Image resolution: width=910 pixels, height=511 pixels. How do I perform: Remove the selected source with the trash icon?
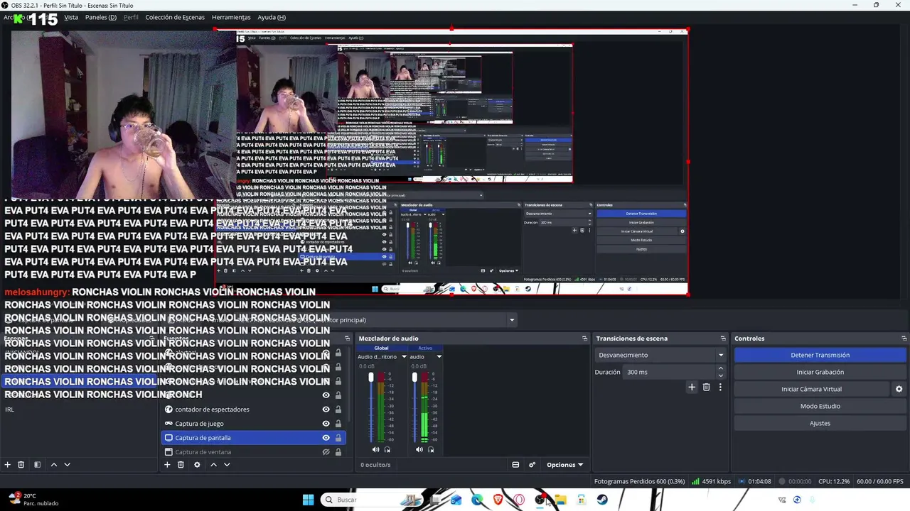point(181,465)
